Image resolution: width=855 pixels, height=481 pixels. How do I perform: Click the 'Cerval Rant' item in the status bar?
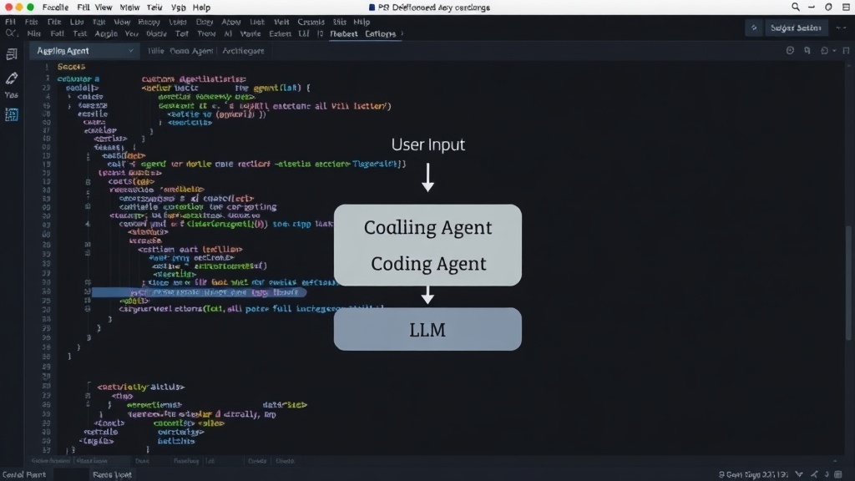(x=24, y=474)
